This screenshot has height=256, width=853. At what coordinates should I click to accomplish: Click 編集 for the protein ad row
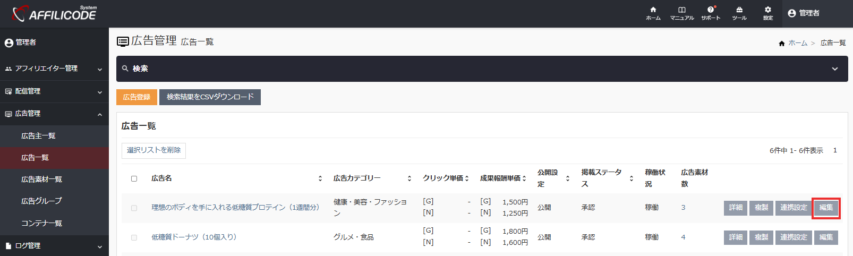click(x=826, y=208)
